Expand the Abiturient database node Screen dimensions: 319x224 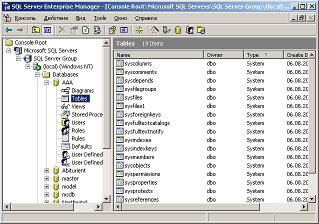[x=47, y=170]
